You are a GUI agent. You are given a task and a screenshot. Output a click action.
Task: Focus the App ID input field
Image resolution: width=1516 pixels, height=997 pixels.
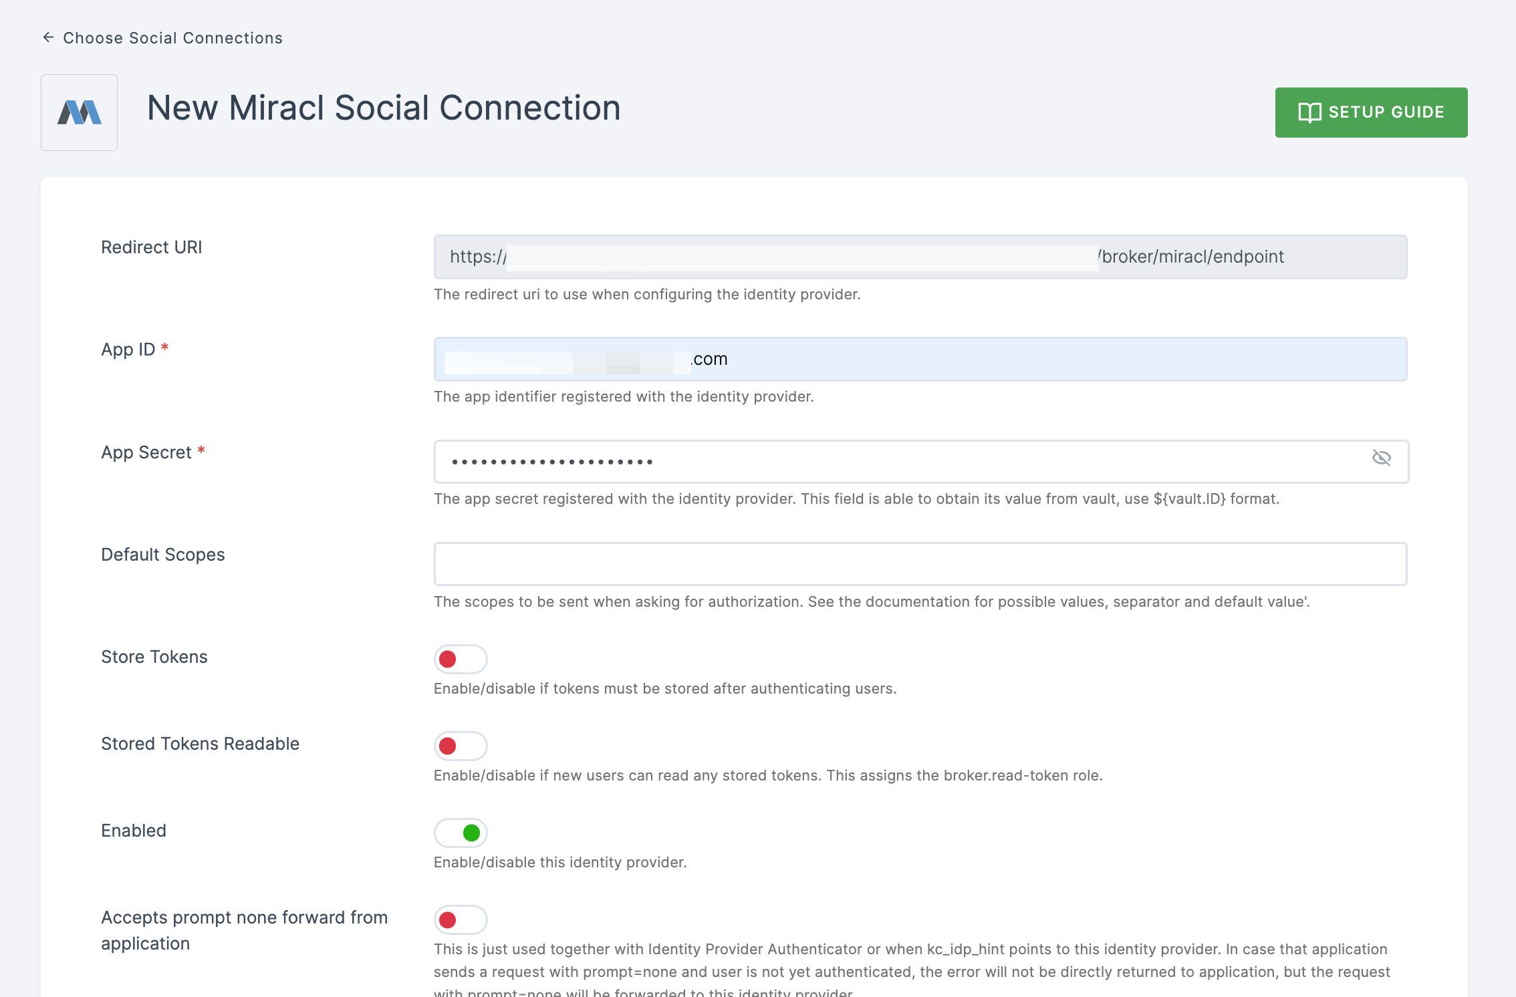tap(920, 360)
